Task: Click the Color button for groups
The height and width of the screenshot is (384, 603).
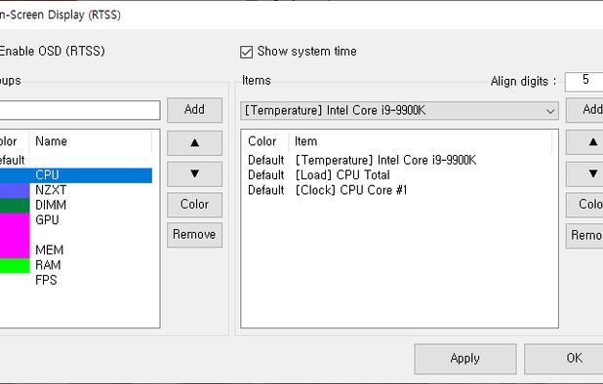Action: click(194, 205)
